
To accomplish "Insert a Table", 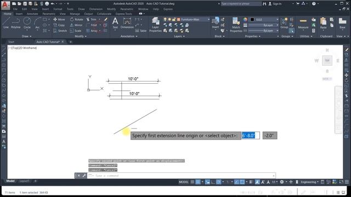I will point(141,31).
